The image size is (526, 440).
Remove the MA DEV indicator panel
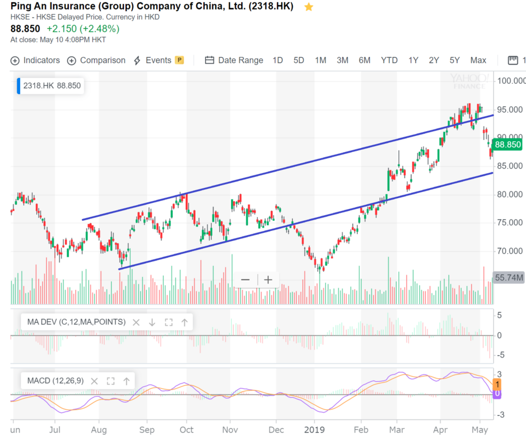136,322
